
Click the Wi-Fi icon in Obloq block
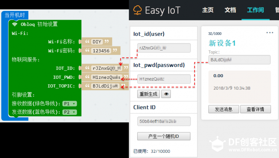point(15,24)
